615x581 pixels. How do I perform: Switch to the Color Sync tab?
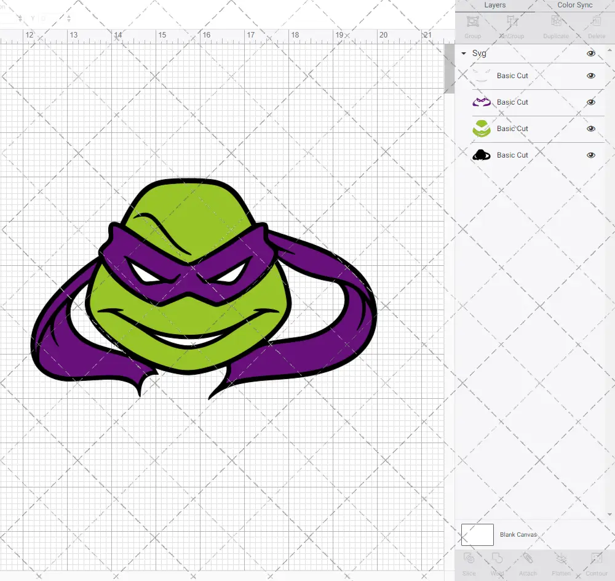(574, 5)
